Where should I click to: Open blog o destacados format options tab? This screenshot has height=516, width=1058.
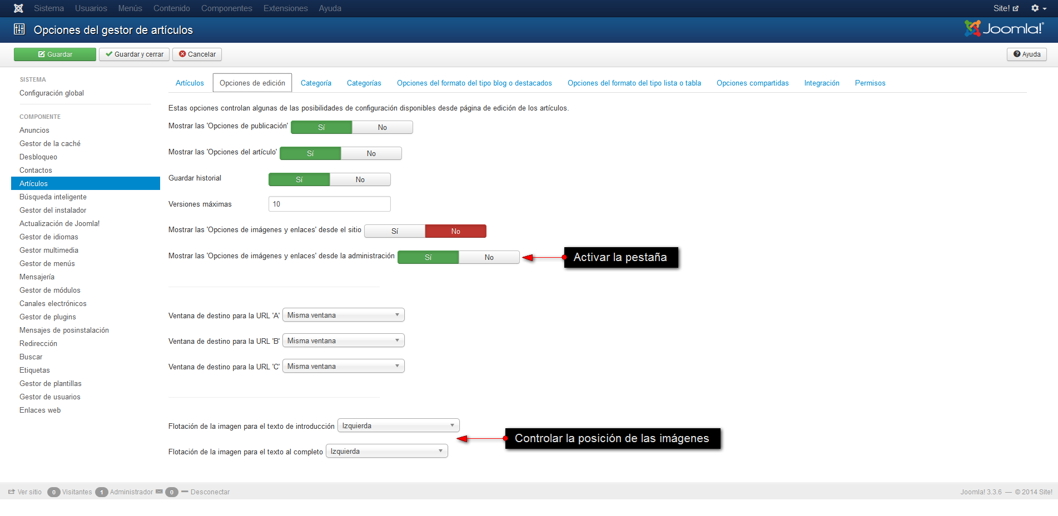(474, 83)
